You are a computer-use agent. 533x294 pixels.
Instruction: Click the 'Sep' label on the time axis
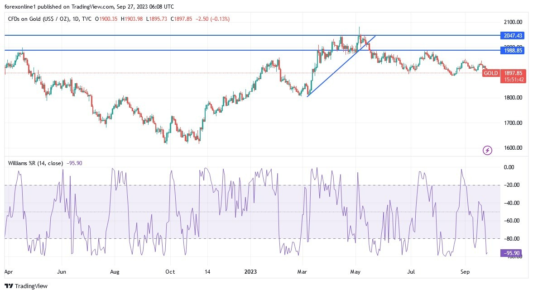coord(466,272)
